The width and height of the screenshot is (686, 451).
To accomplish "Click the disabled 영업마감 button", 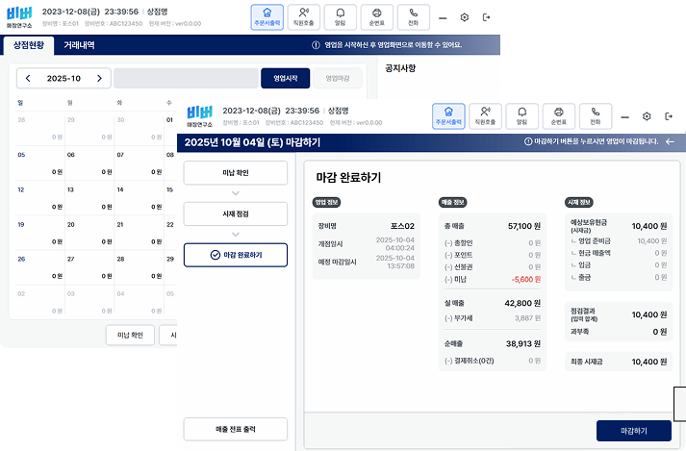I will (338, 78).
